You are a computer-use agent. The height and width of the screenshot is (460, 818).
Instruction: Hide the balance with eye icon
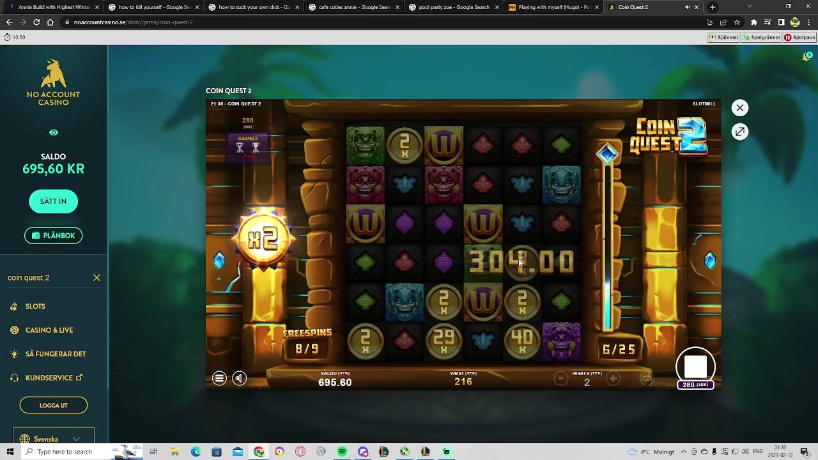point(54,132)
